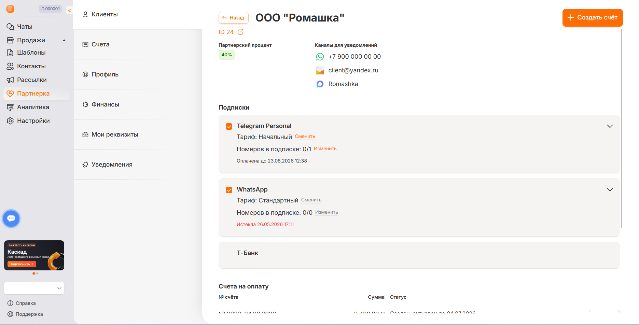
Task: Switch to second banner slide dot
Action: coord(37,273)
